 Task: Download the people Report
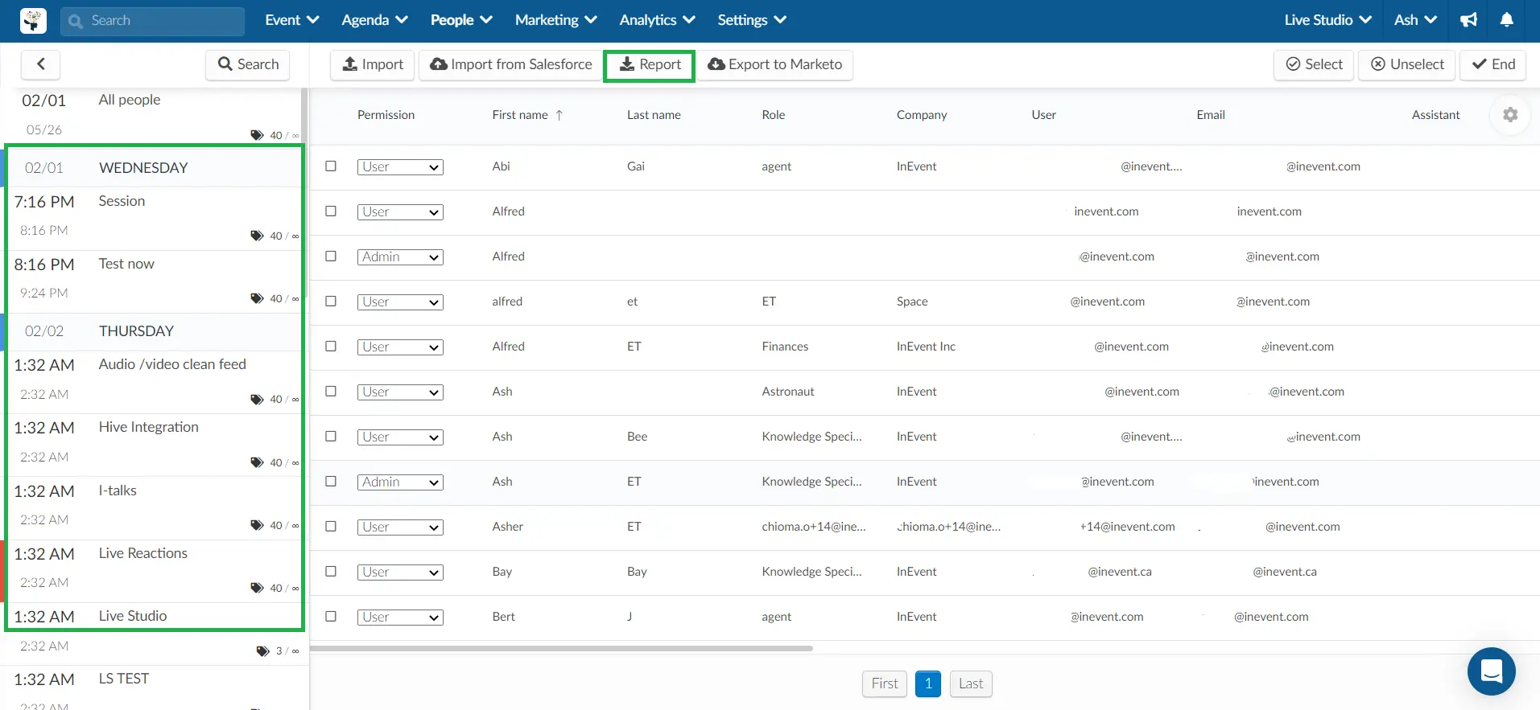[x=649, y=64]
